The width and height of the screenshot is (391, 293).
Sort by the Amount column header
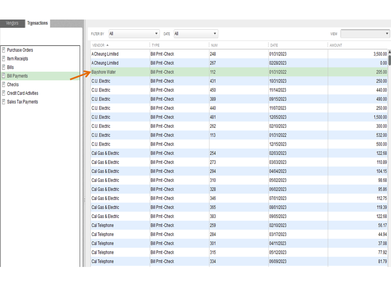click(336, 45)
